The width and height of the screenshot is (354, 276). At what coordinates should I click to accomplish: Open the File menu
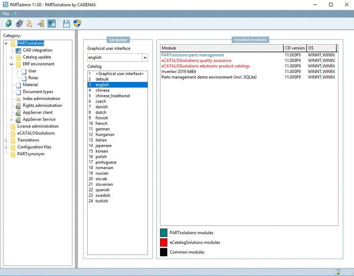click(6, 14)
